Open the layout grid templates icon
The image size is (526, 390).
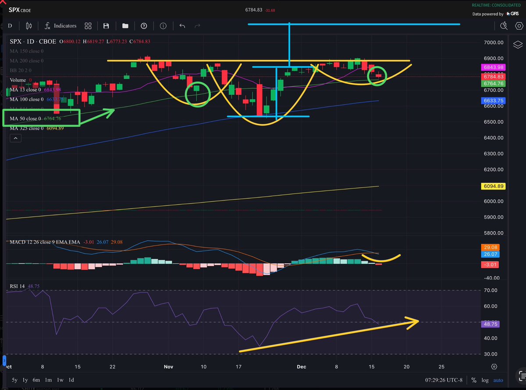click(88, 26)
